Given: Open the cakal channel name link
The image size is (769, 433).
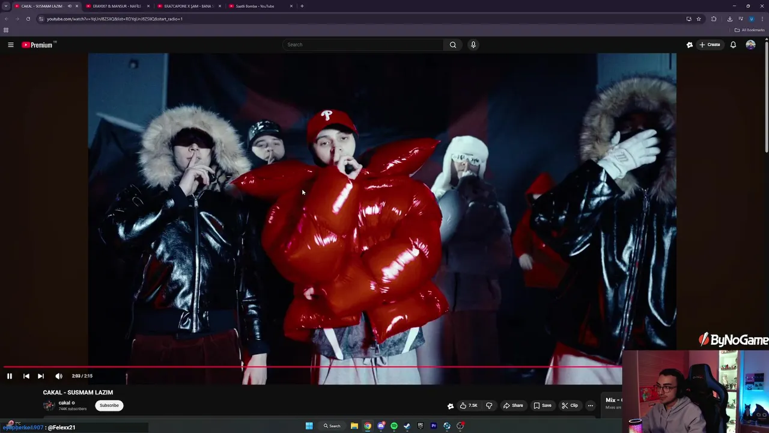Looking at the screenshot, I should pos(64,403).
